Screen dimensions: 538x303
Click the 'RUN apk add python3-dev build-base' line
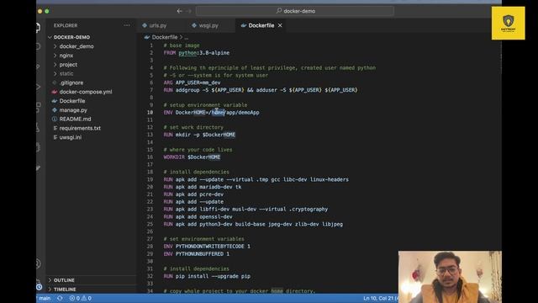(x=253, y=224)
